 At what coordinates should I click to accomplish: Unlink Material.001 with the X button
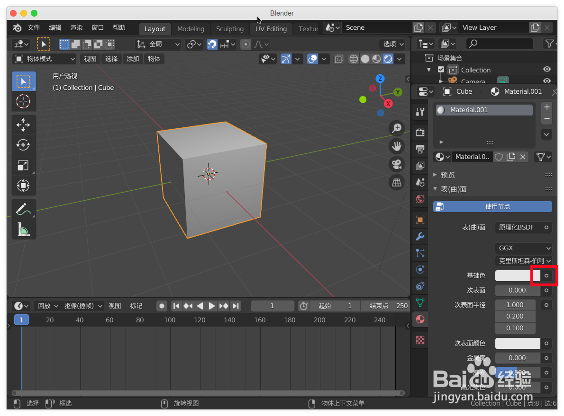pyautogui.click(x=523, y=157)
